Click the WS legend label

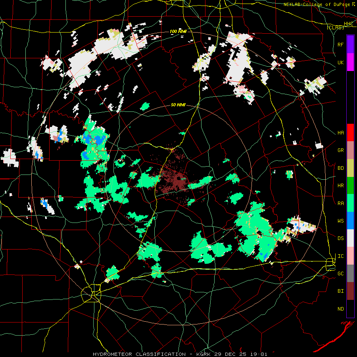[x=340, y=221]
